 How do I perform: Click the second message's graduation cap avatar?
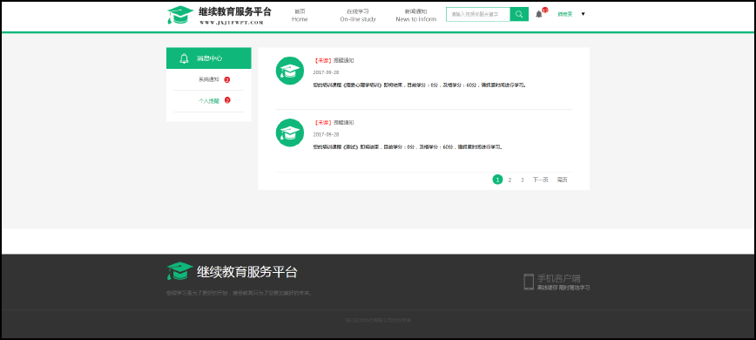[290, 133]
